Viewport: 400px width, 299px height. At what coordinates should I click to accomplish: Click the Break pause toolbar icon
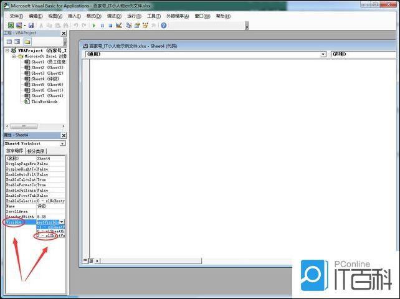(x=102, y=26)
